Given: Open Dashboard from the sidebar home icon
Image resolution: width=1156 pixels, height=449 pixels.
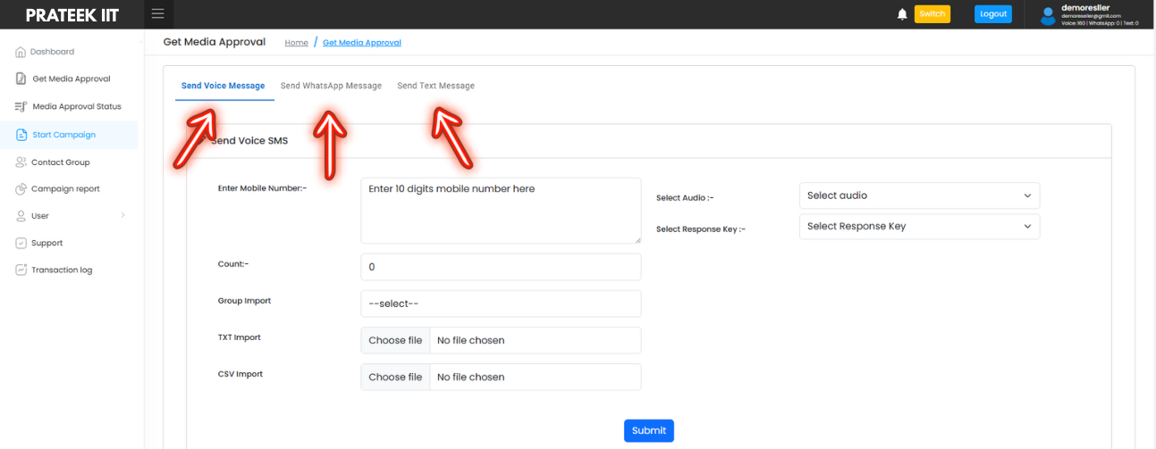Looking at the screenshot, I should pyautogui.click(x=21, y=52).
